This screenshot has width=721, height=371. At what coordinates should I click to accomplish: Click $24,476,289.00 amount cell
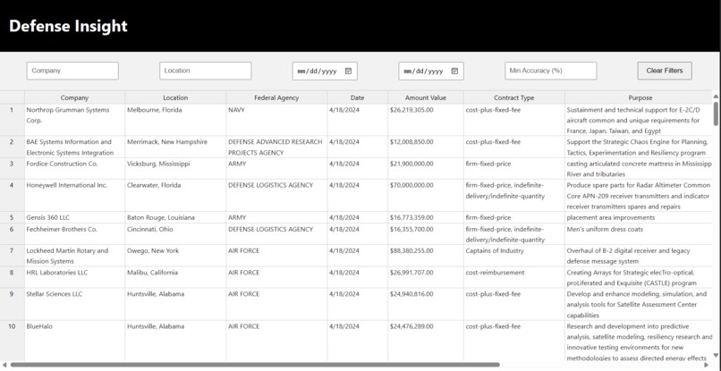pyautogui.click(x=426, y=341)
